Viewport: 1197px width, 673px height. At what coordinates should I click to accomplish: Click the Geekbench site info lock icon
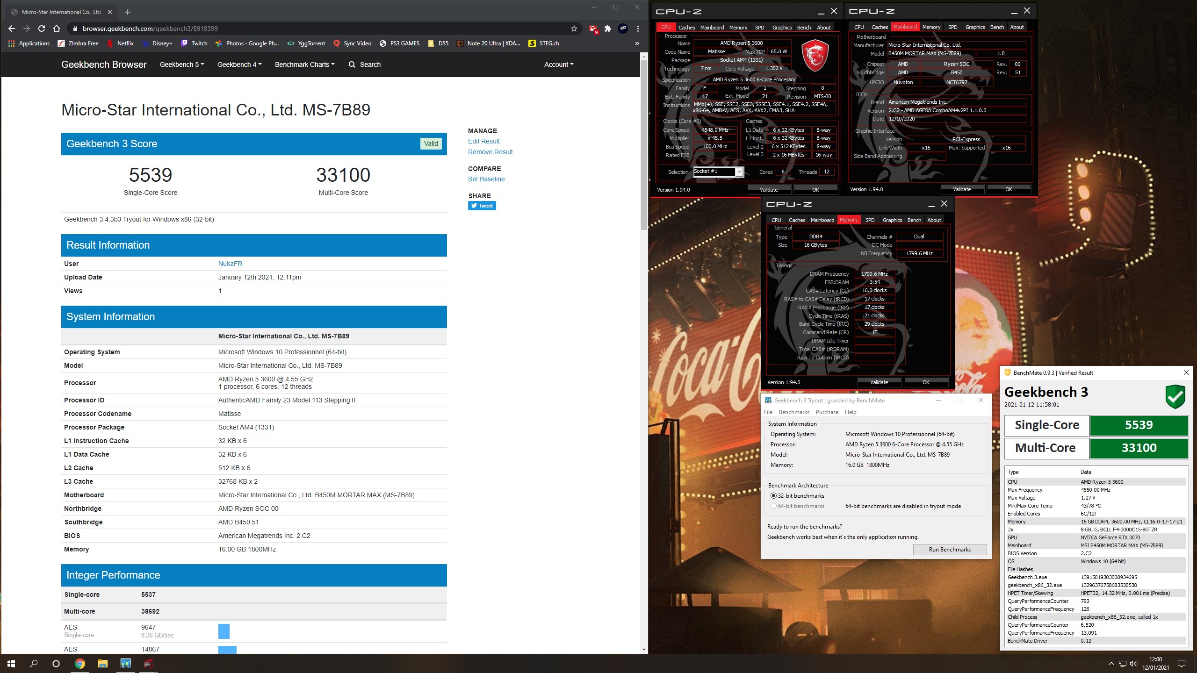point(74,29)
